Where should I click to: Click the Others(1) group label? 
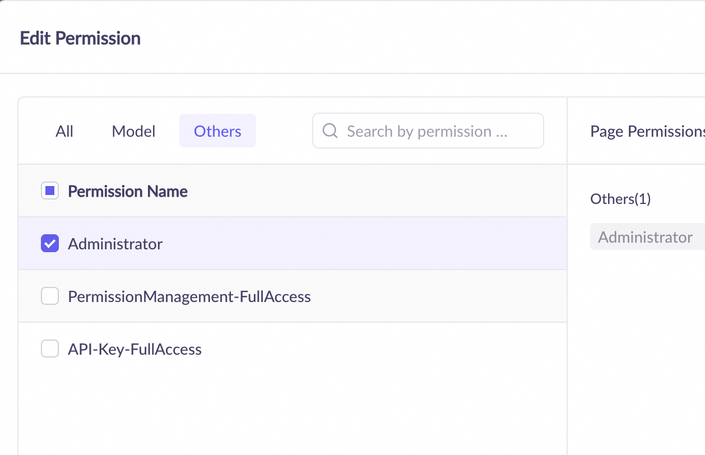point(620,199)
